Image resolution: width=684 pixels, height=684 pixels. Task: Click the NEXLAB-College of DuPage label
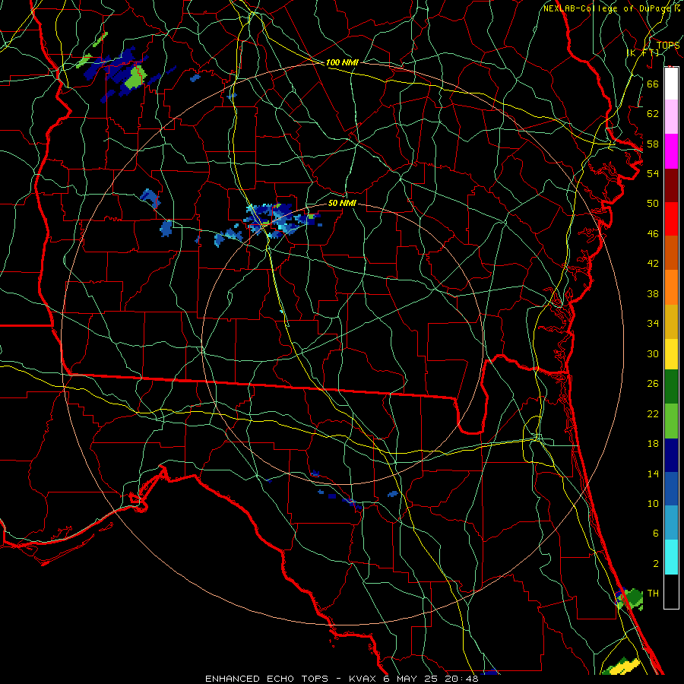(608, 8)
